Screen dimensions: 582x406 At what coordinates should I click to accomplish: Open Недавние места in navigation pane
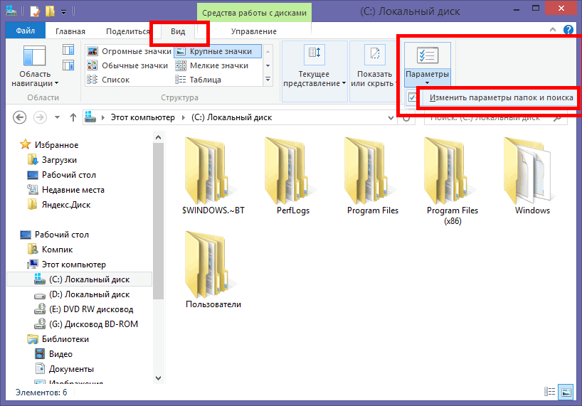click(x=73, y=190)
